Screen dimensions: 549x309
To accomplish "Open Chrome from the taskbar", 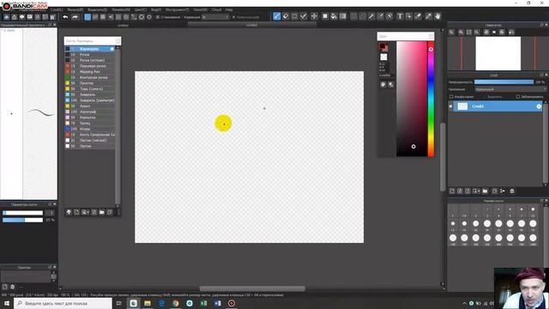I will click(175, 303).
